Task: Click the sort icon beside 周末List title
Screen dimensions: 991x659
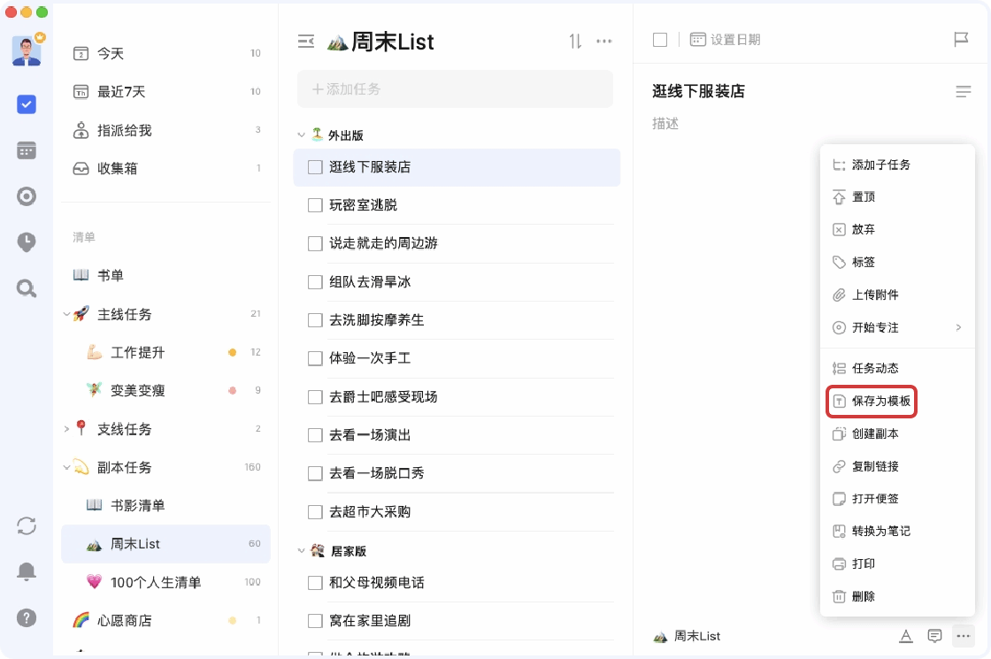Action: pyautogui.click(x=573, y=41)
